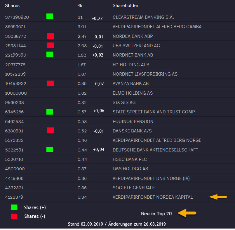
Task: Click share count 5573322
Action: (x=14, y=141)
